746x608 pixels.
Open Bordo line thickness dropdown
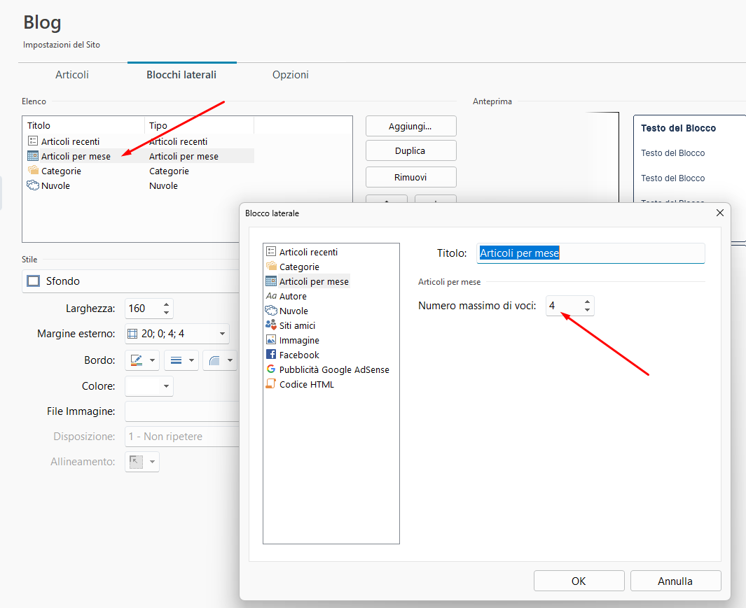click(191, 360)
